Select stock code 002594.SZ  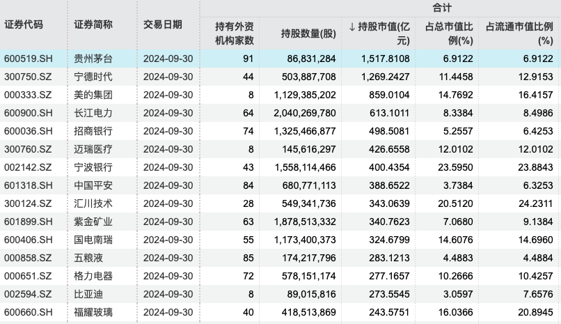tap(28, 294)
